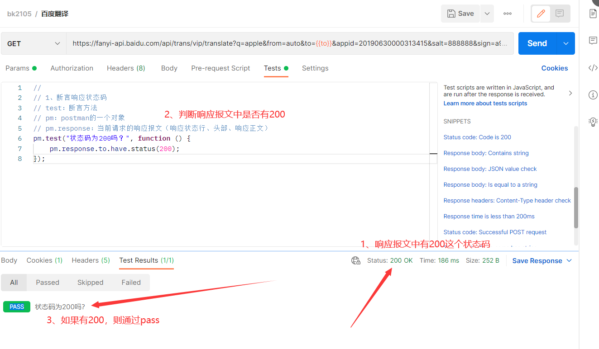Click the globe icon beside Status 200 OK
The image size is (599, 349).
click(355, 260)
